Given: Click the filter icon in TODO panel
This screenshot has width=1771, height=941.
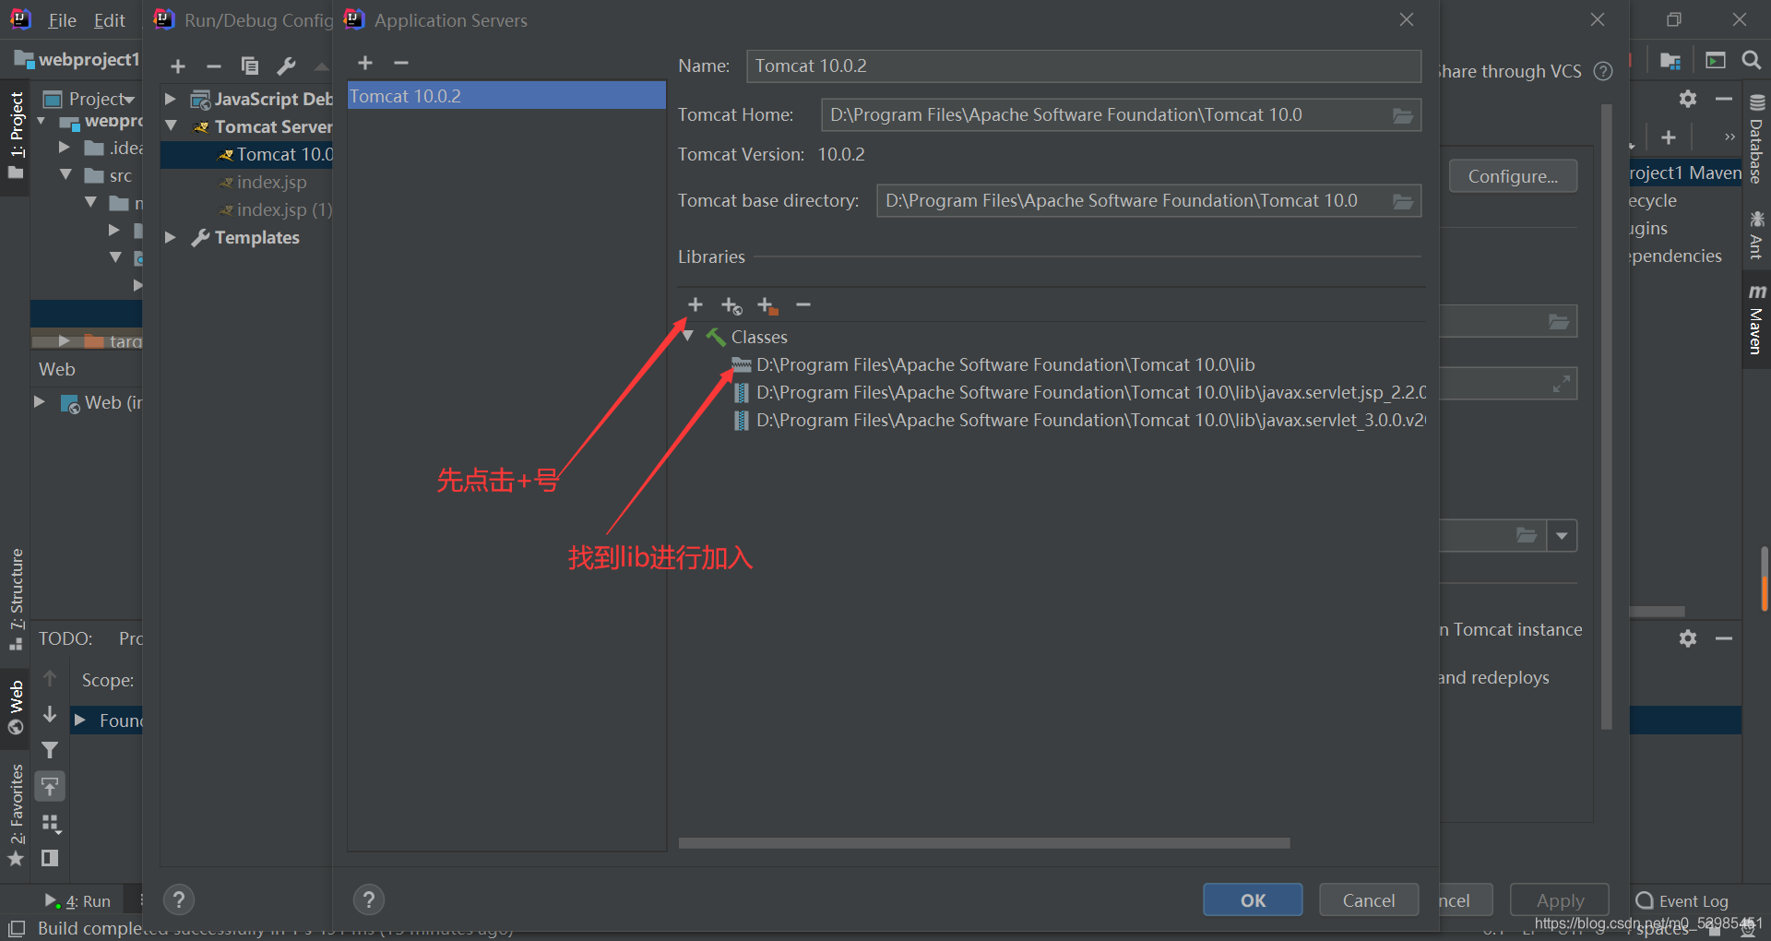Looking at the screenshot, I should (50, 750).
